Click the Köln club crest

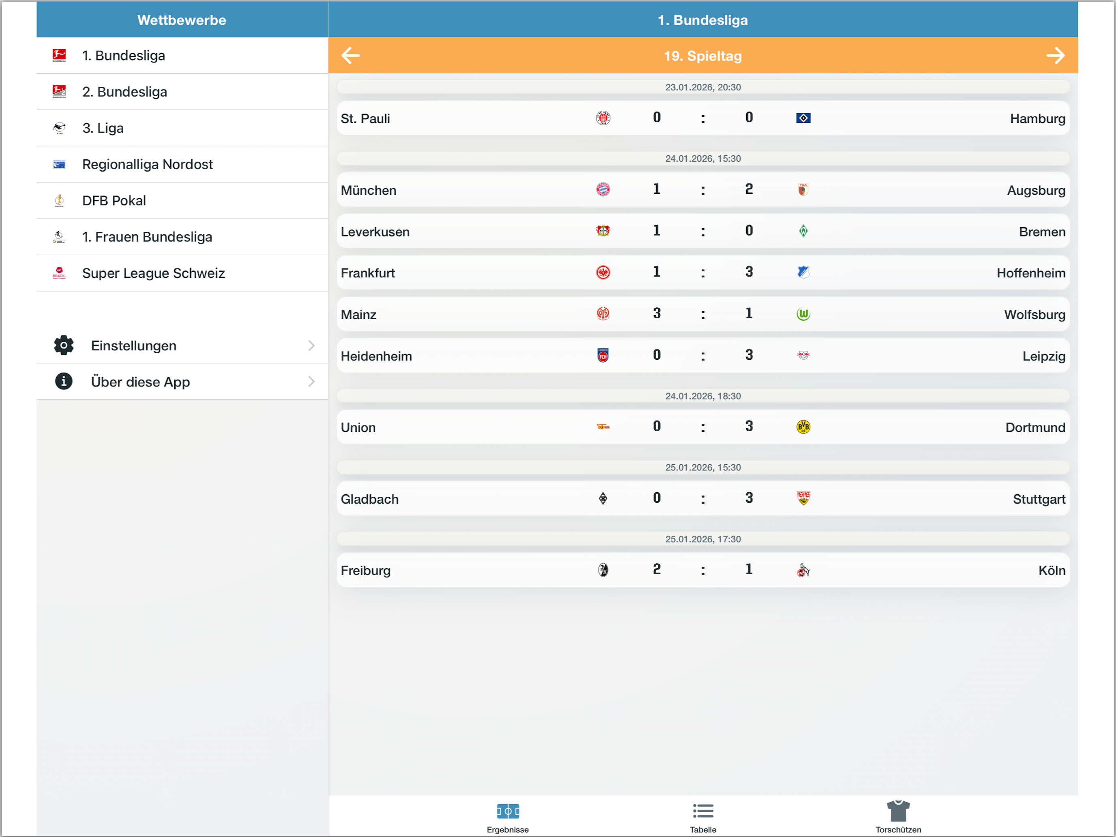coord(803,570)
